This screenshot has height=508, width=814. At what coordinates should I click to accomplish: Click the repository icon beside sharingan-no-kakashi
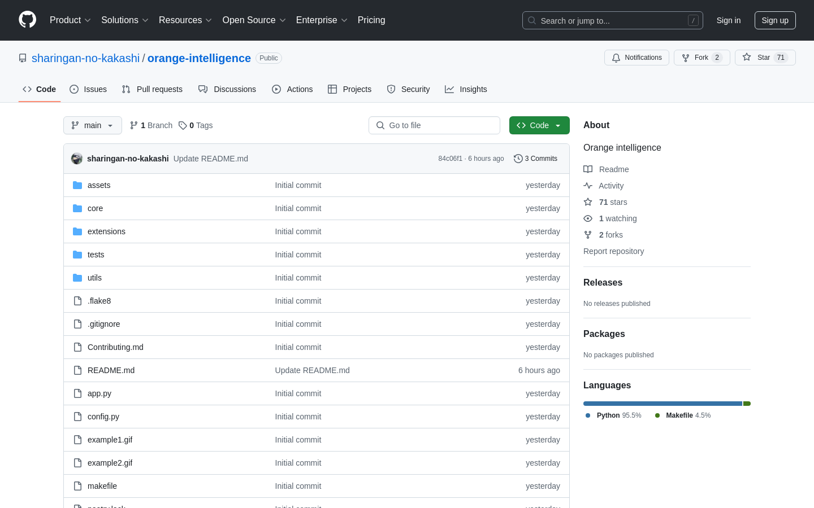[23, 58]
